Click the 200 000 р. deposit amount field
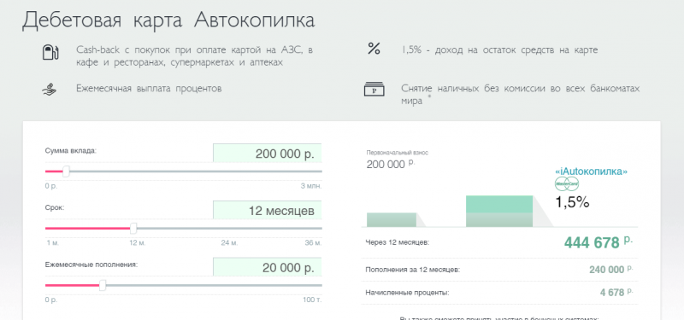Viewport: 684px width, 320px height. (x=268, y=154)
